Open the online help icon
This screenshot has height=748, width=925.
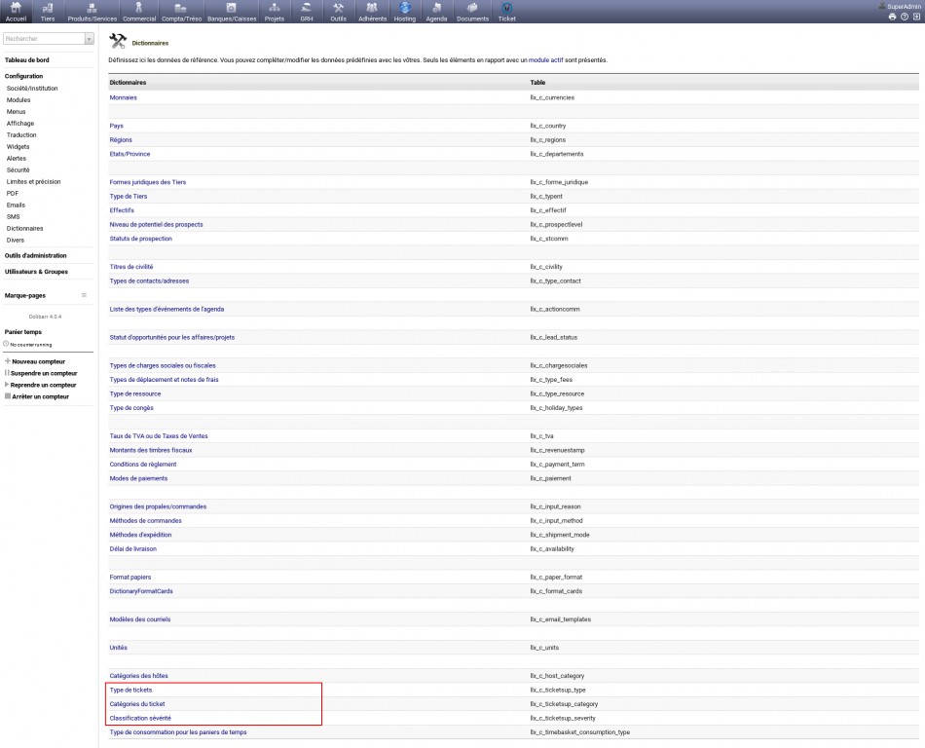coord(905,17)
